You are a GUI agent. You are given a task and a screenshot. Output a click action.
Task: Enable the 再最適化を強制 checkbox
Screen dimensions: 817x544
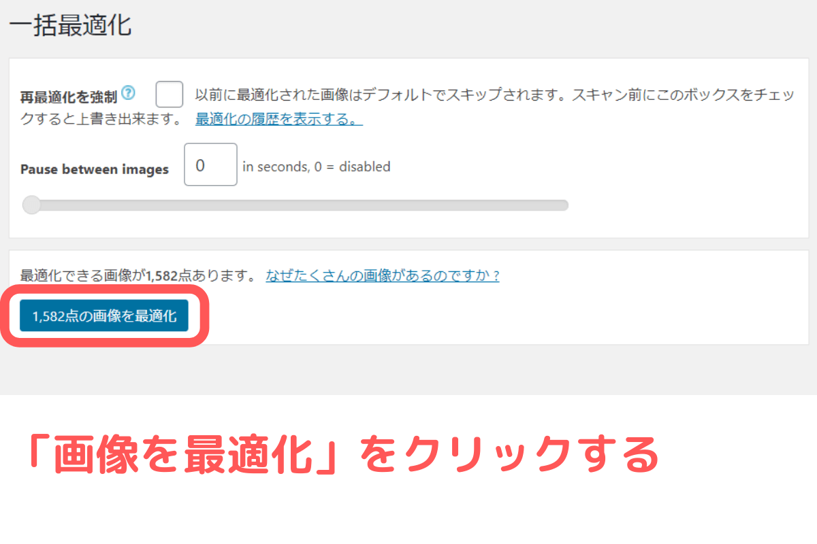coord(170,94)
